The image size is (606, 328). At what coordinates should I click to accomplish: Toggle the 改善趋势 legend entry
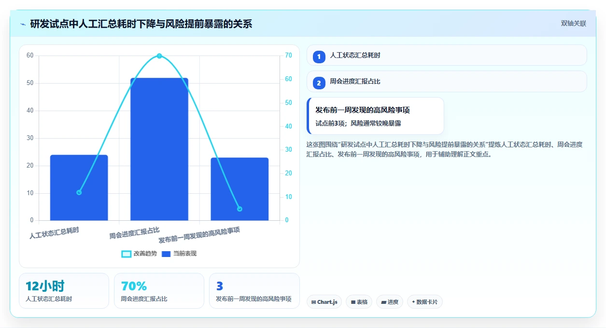click(x=139, y=254)
